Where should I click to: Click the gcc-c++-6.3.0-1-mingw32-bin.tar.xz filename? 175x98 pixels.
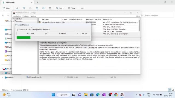(x=33, y=29)
